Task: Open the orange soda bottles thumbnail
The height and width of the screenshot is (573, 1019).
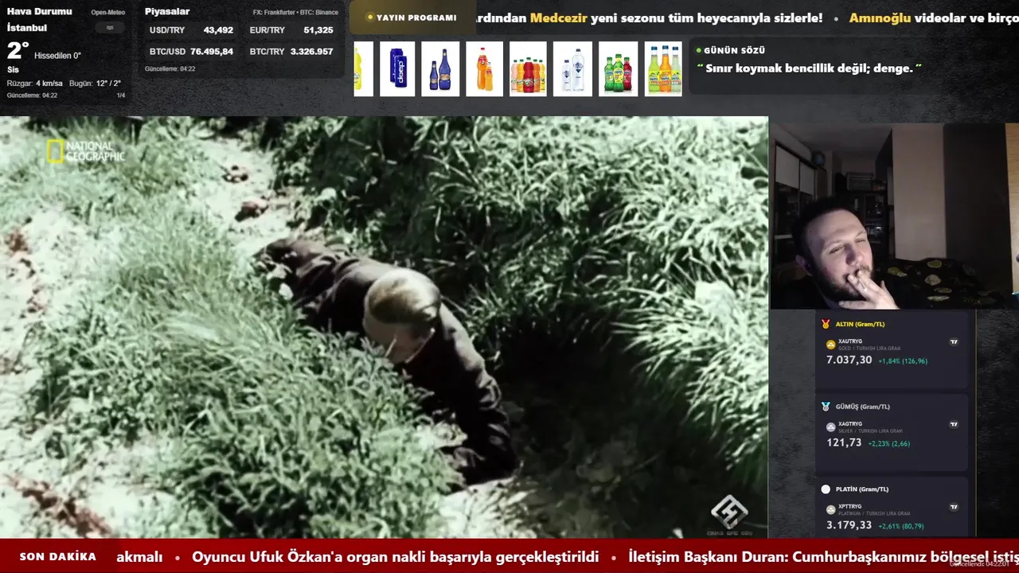Action: point(484,69)
